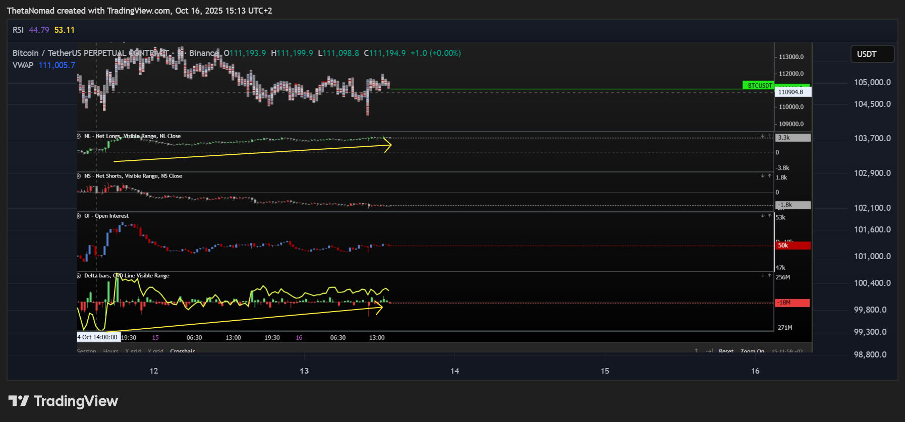Click the -1.8k Net Shorts value label

[x=793, y=205]
